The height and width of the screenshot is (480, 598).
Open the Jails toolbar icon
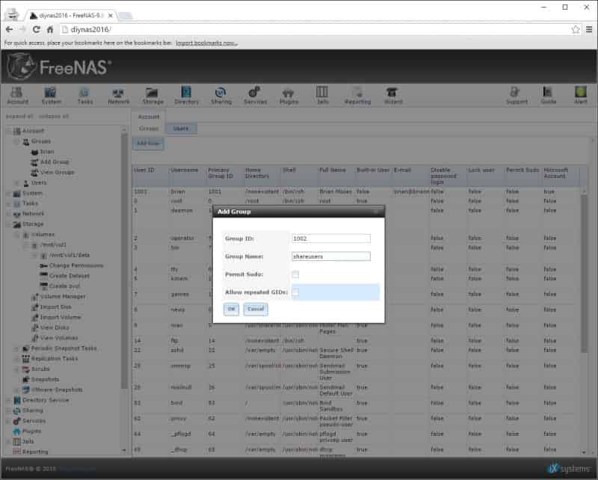(x=322, y=96)
